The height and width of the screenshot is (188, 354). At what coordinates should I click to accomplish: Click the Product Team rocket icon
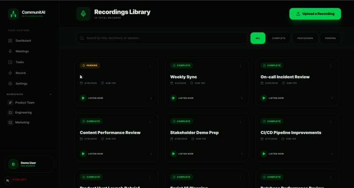(10, 102)
